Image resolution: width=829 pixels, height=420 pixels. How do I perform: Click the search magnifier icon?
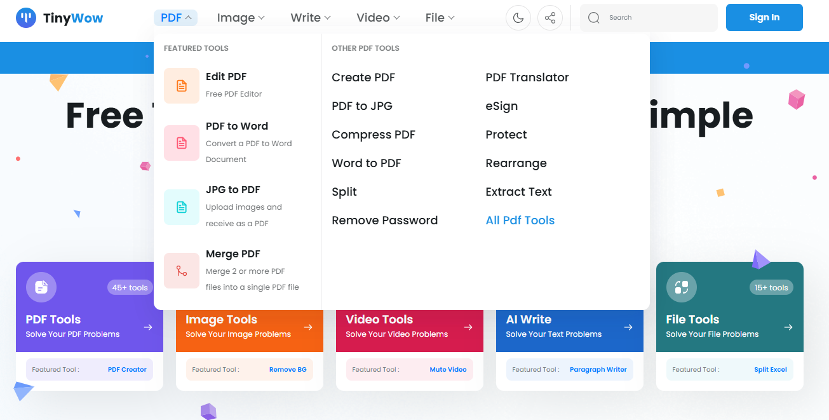click(594, 18)
